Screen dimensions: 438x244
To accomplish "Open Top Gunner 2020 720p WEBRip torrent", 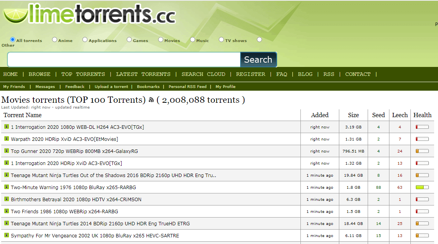I will tap(74, 151).
